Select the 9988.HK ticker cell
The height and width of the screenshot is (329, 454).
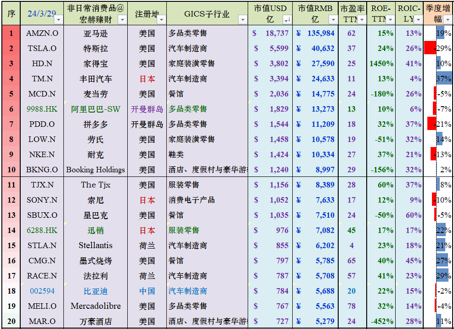pyautogui.click(x=42, y=109)
